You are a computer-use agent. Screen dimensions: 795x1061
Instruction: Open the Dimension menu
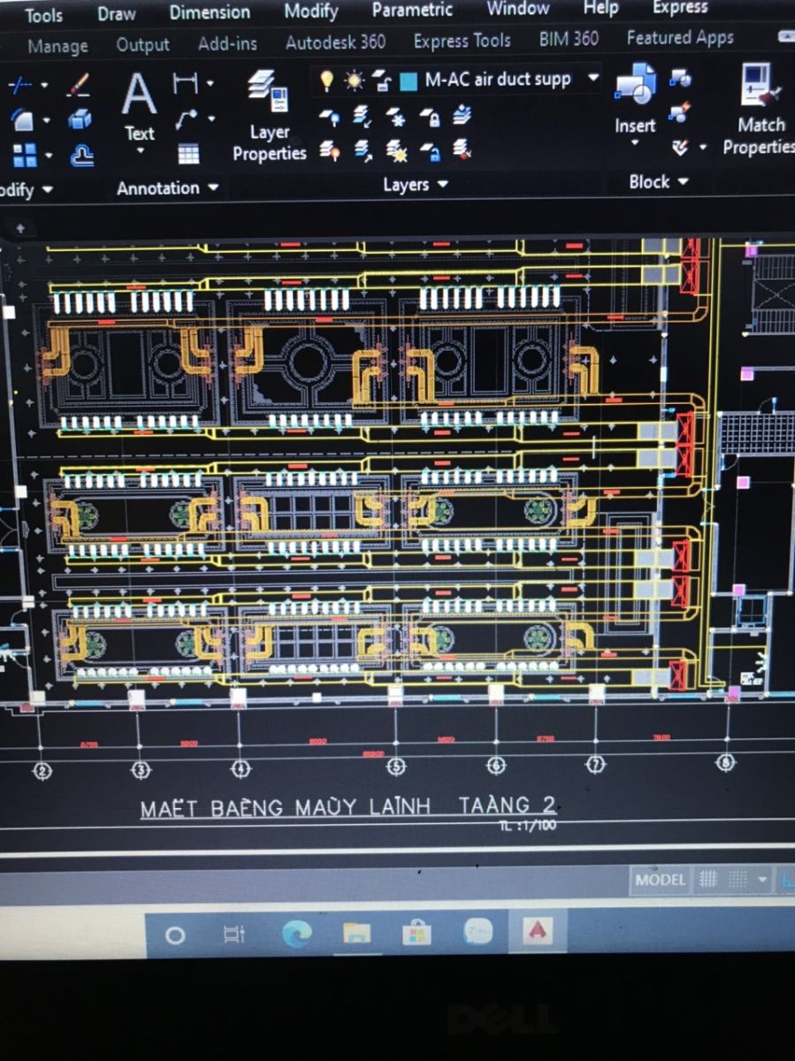coord(210,12)
